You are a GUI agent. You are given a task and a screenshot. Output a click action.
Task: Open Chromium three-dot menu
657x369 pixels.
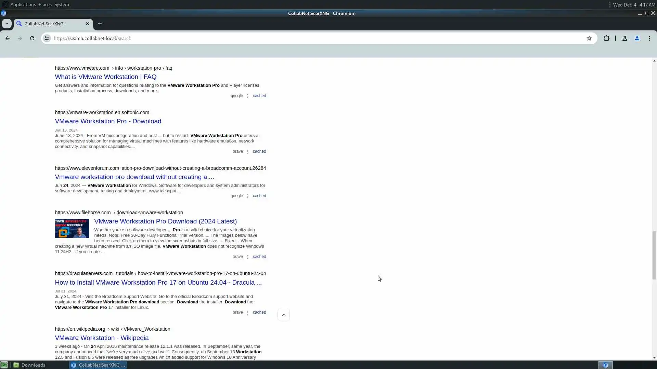coord(649,38)
